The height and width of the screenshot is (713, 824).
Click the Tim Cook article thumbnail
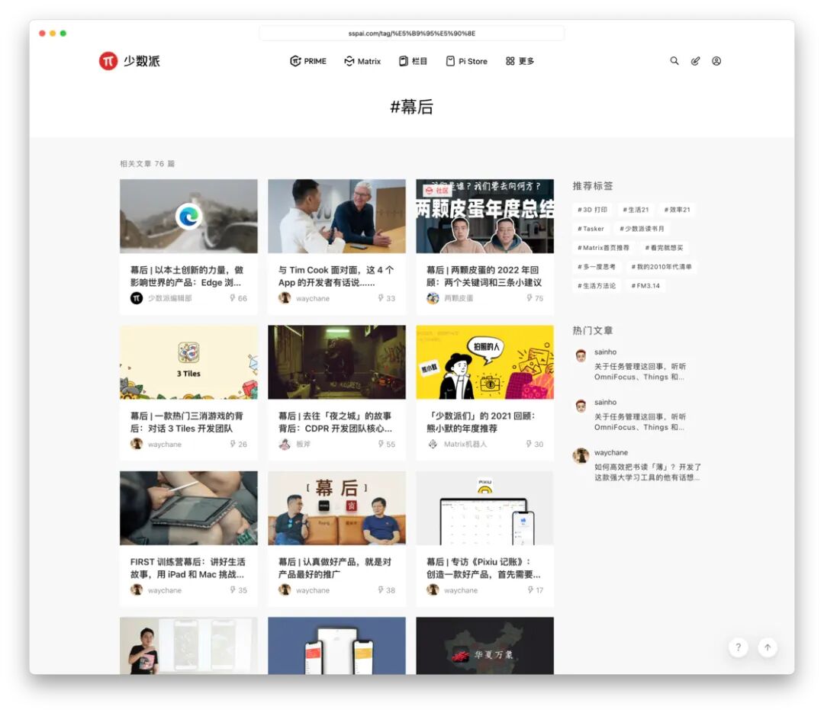337,217
